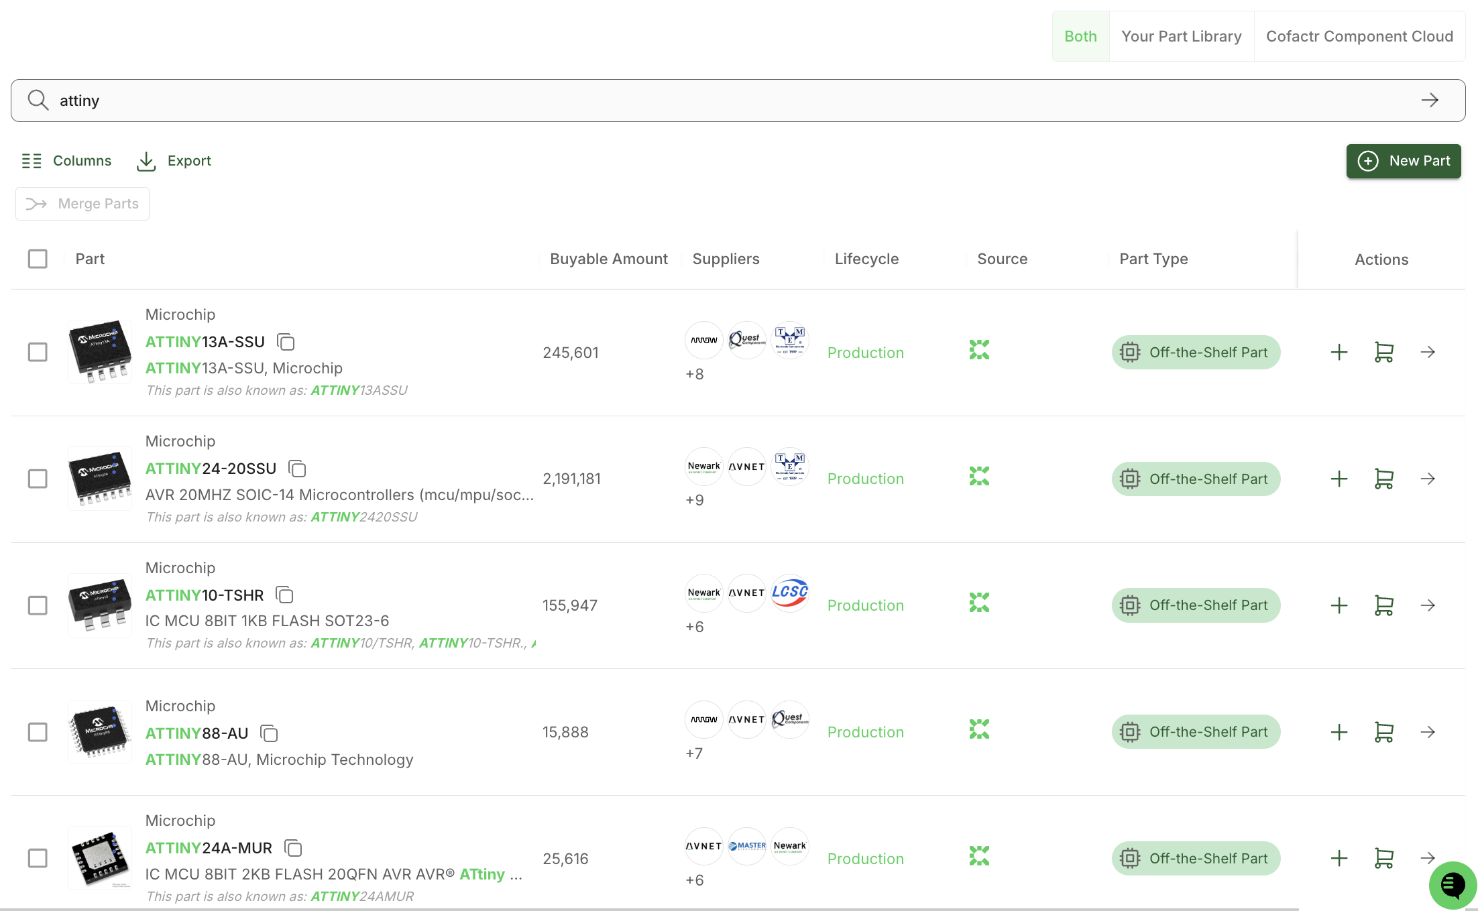This screenshot has height=911, width=1478.
Task: Click the Source column header
Action: tap(1002, 259)
